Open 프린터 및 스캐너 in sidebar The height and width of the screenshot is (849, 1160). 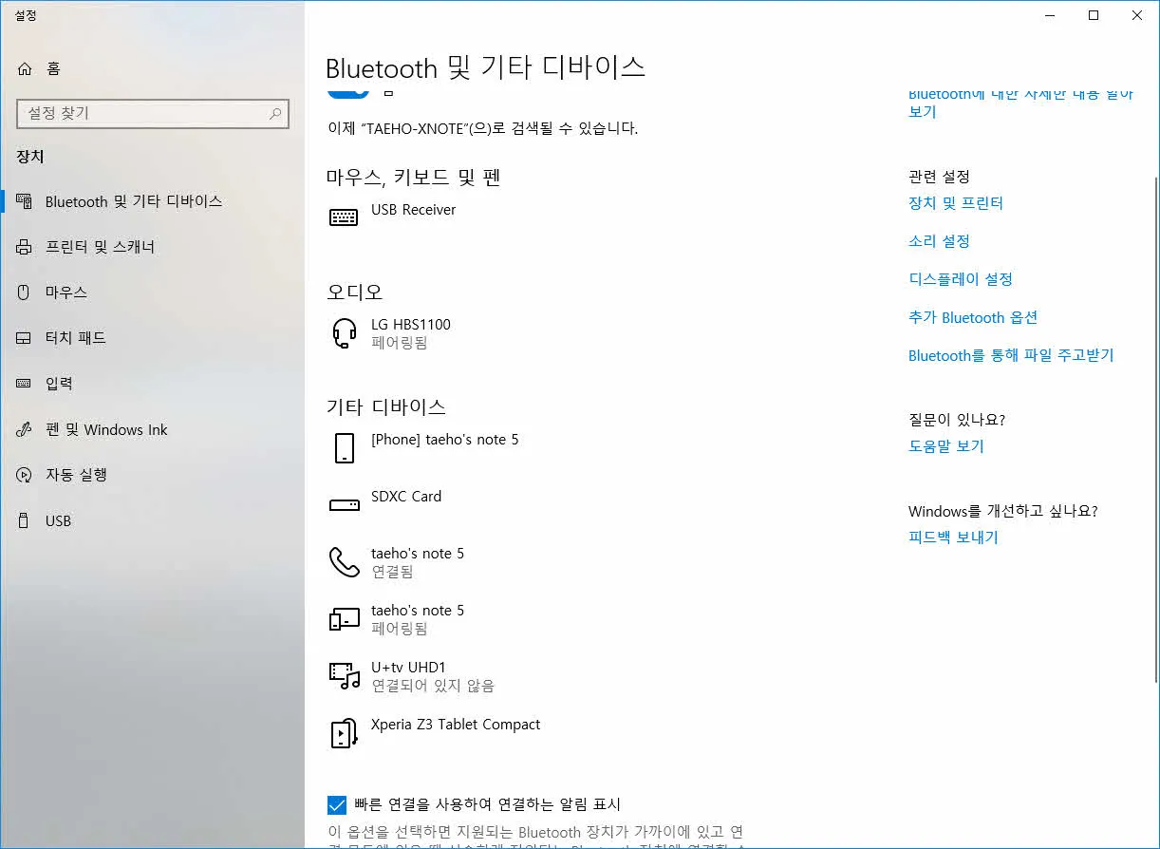point(100,247)
